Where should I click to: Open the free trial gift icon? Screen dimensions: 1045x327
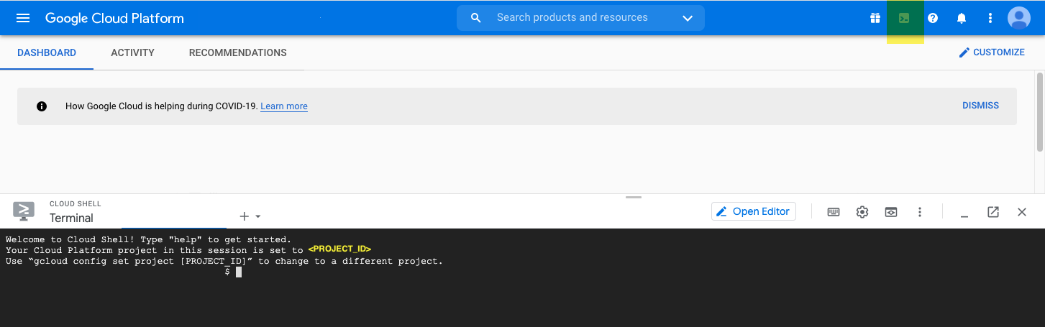pos(875,18)
